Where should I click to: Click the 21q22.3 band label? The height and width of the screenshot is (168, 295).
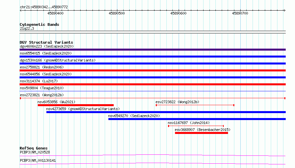pyautogui.click(x=27, y=28)
